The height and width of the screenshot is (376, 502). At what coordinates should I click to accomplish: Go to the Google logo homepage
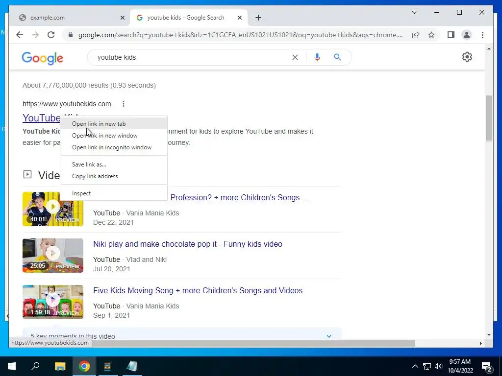point(42,58)
